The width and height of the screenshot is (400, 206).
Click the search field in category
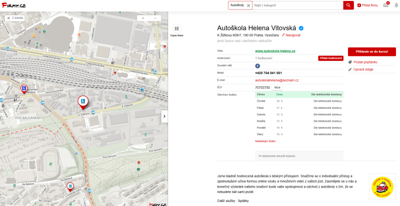[297, 5]
